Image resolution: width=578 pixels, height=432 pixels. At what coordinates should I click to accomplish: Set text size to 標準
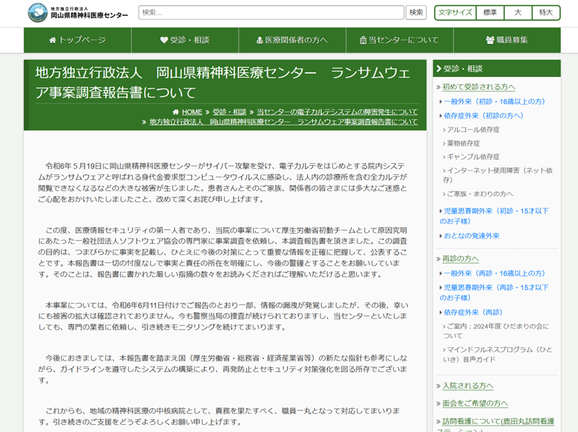pyautogui.click(x=490, y=12)
